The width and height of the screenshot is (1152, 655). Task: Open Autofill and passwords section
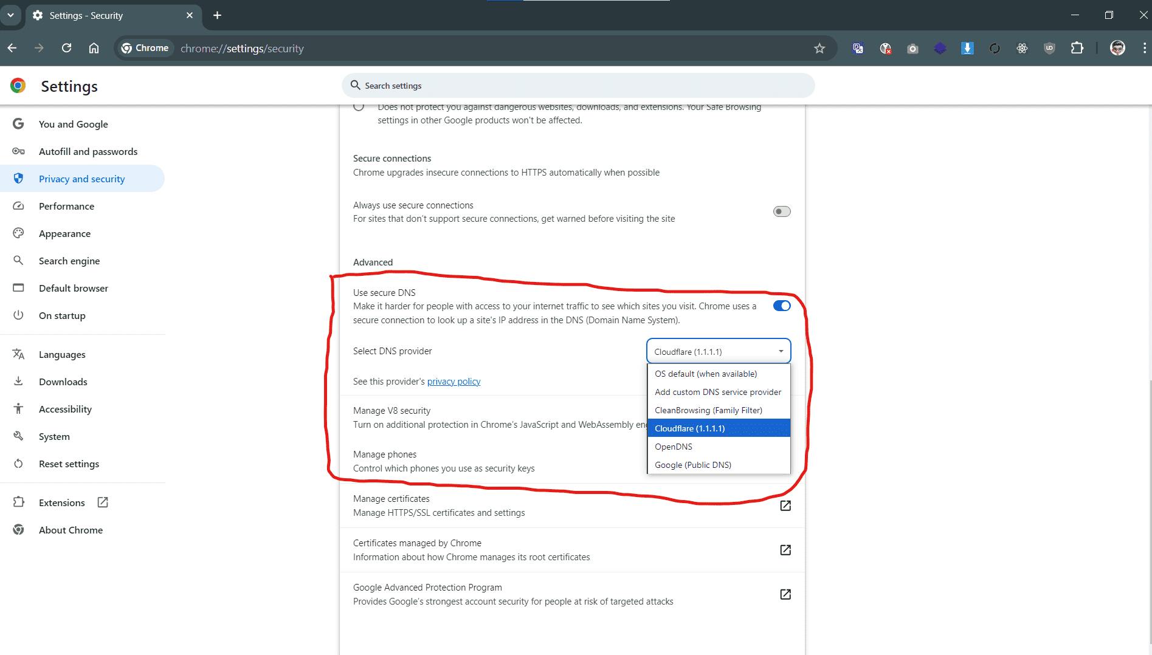click(x=83, y=151)
